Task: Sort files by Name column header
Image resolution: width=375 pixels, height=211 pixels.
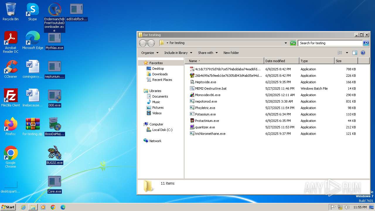Action: coord(224,61)
